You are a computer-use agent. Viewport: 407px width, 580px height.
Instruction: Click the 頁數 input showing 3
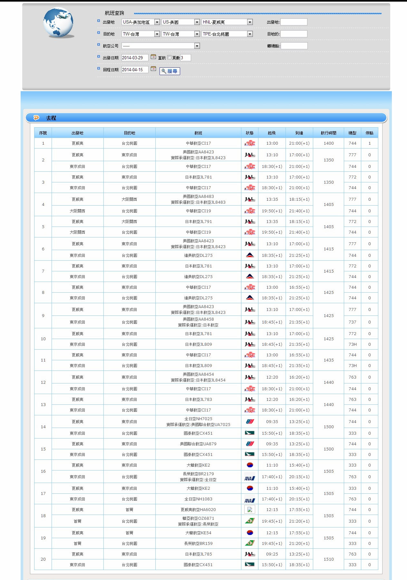click(x=186, y=58)
